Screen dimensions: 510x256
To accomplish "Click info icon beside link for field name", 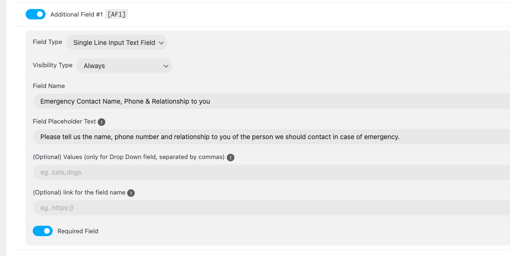I will (131, 193).
